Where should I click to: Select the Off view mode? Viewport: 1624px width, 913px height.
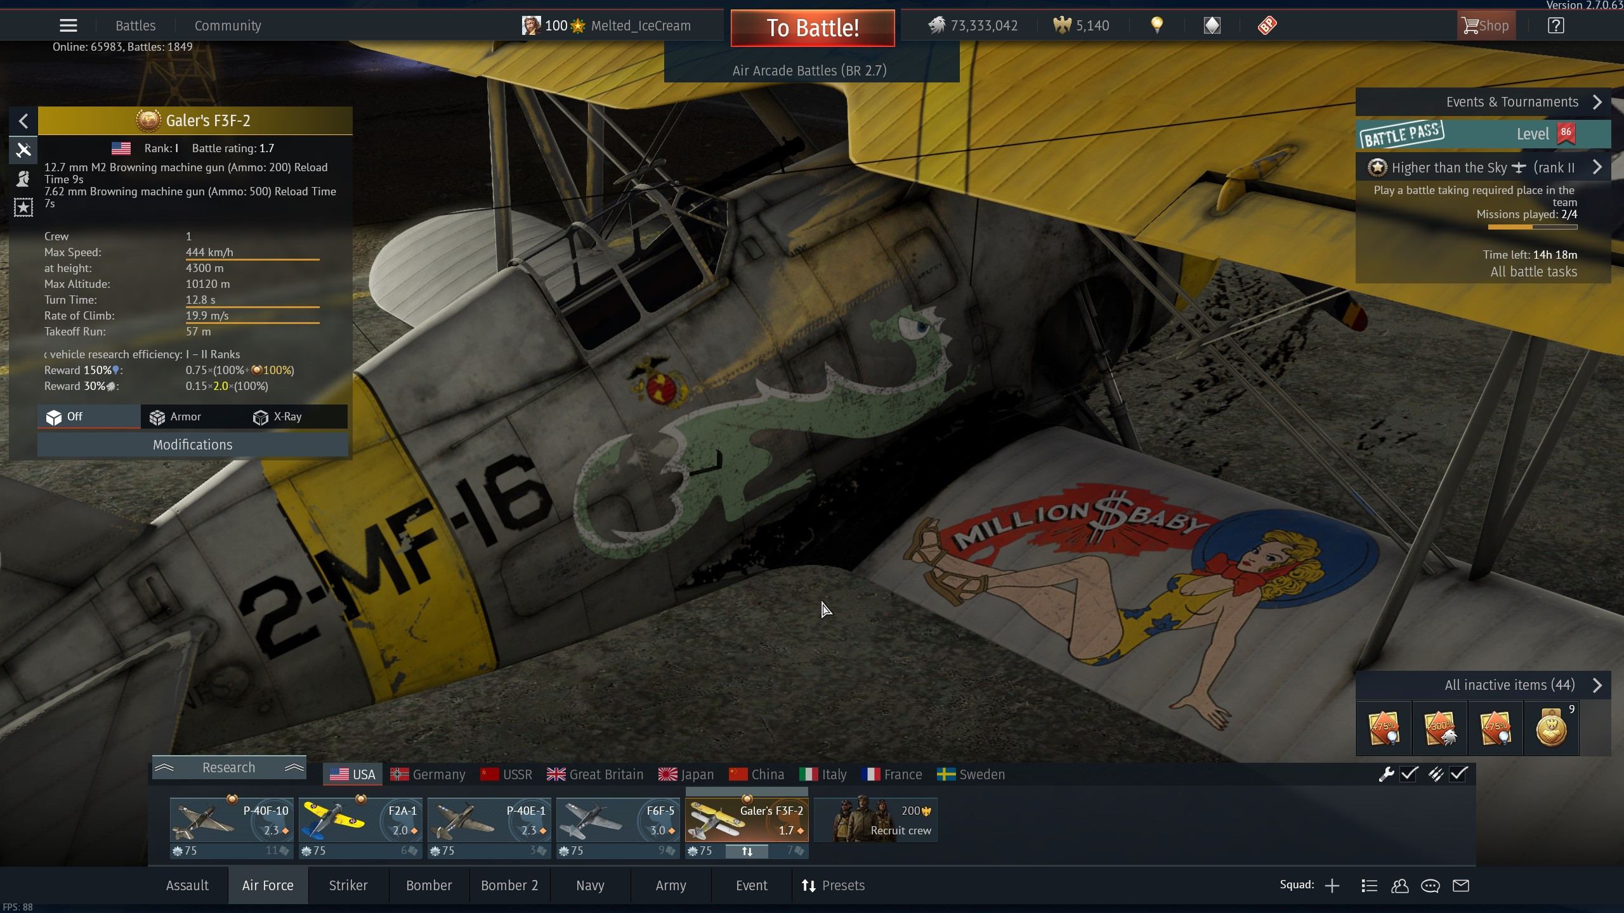89,417
